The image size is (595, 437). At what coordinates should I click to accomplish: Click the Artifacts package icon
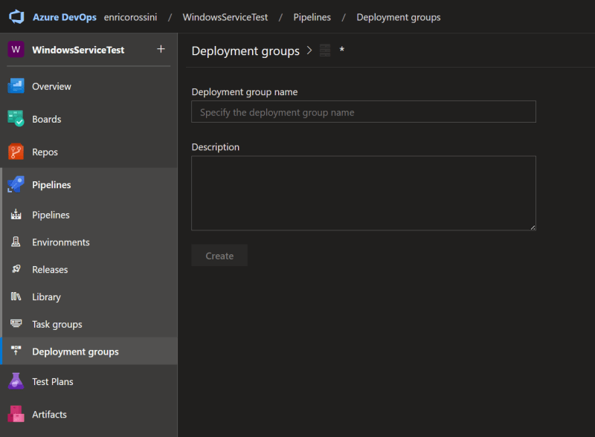coord(16,414)
